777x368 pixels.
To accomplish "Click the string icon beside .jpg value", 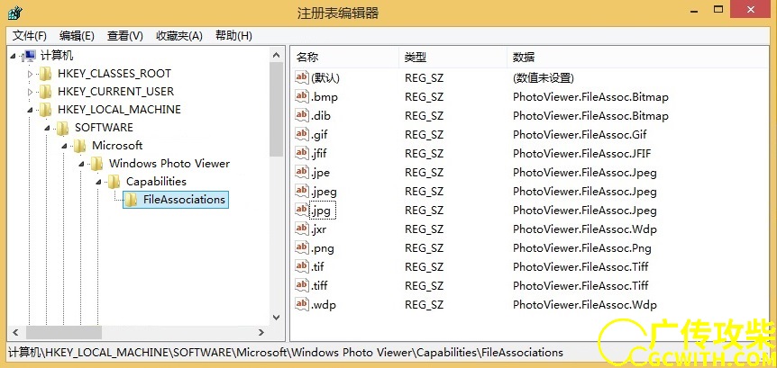I will click(302, 210).
